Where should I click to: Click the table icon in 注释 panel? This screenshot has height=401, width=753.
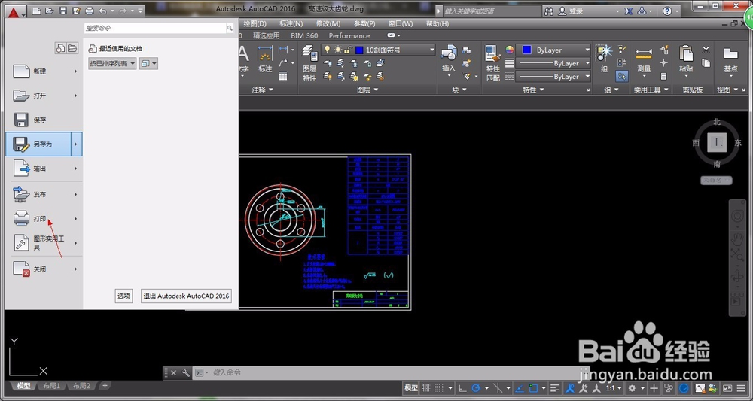tap(283, 76)
